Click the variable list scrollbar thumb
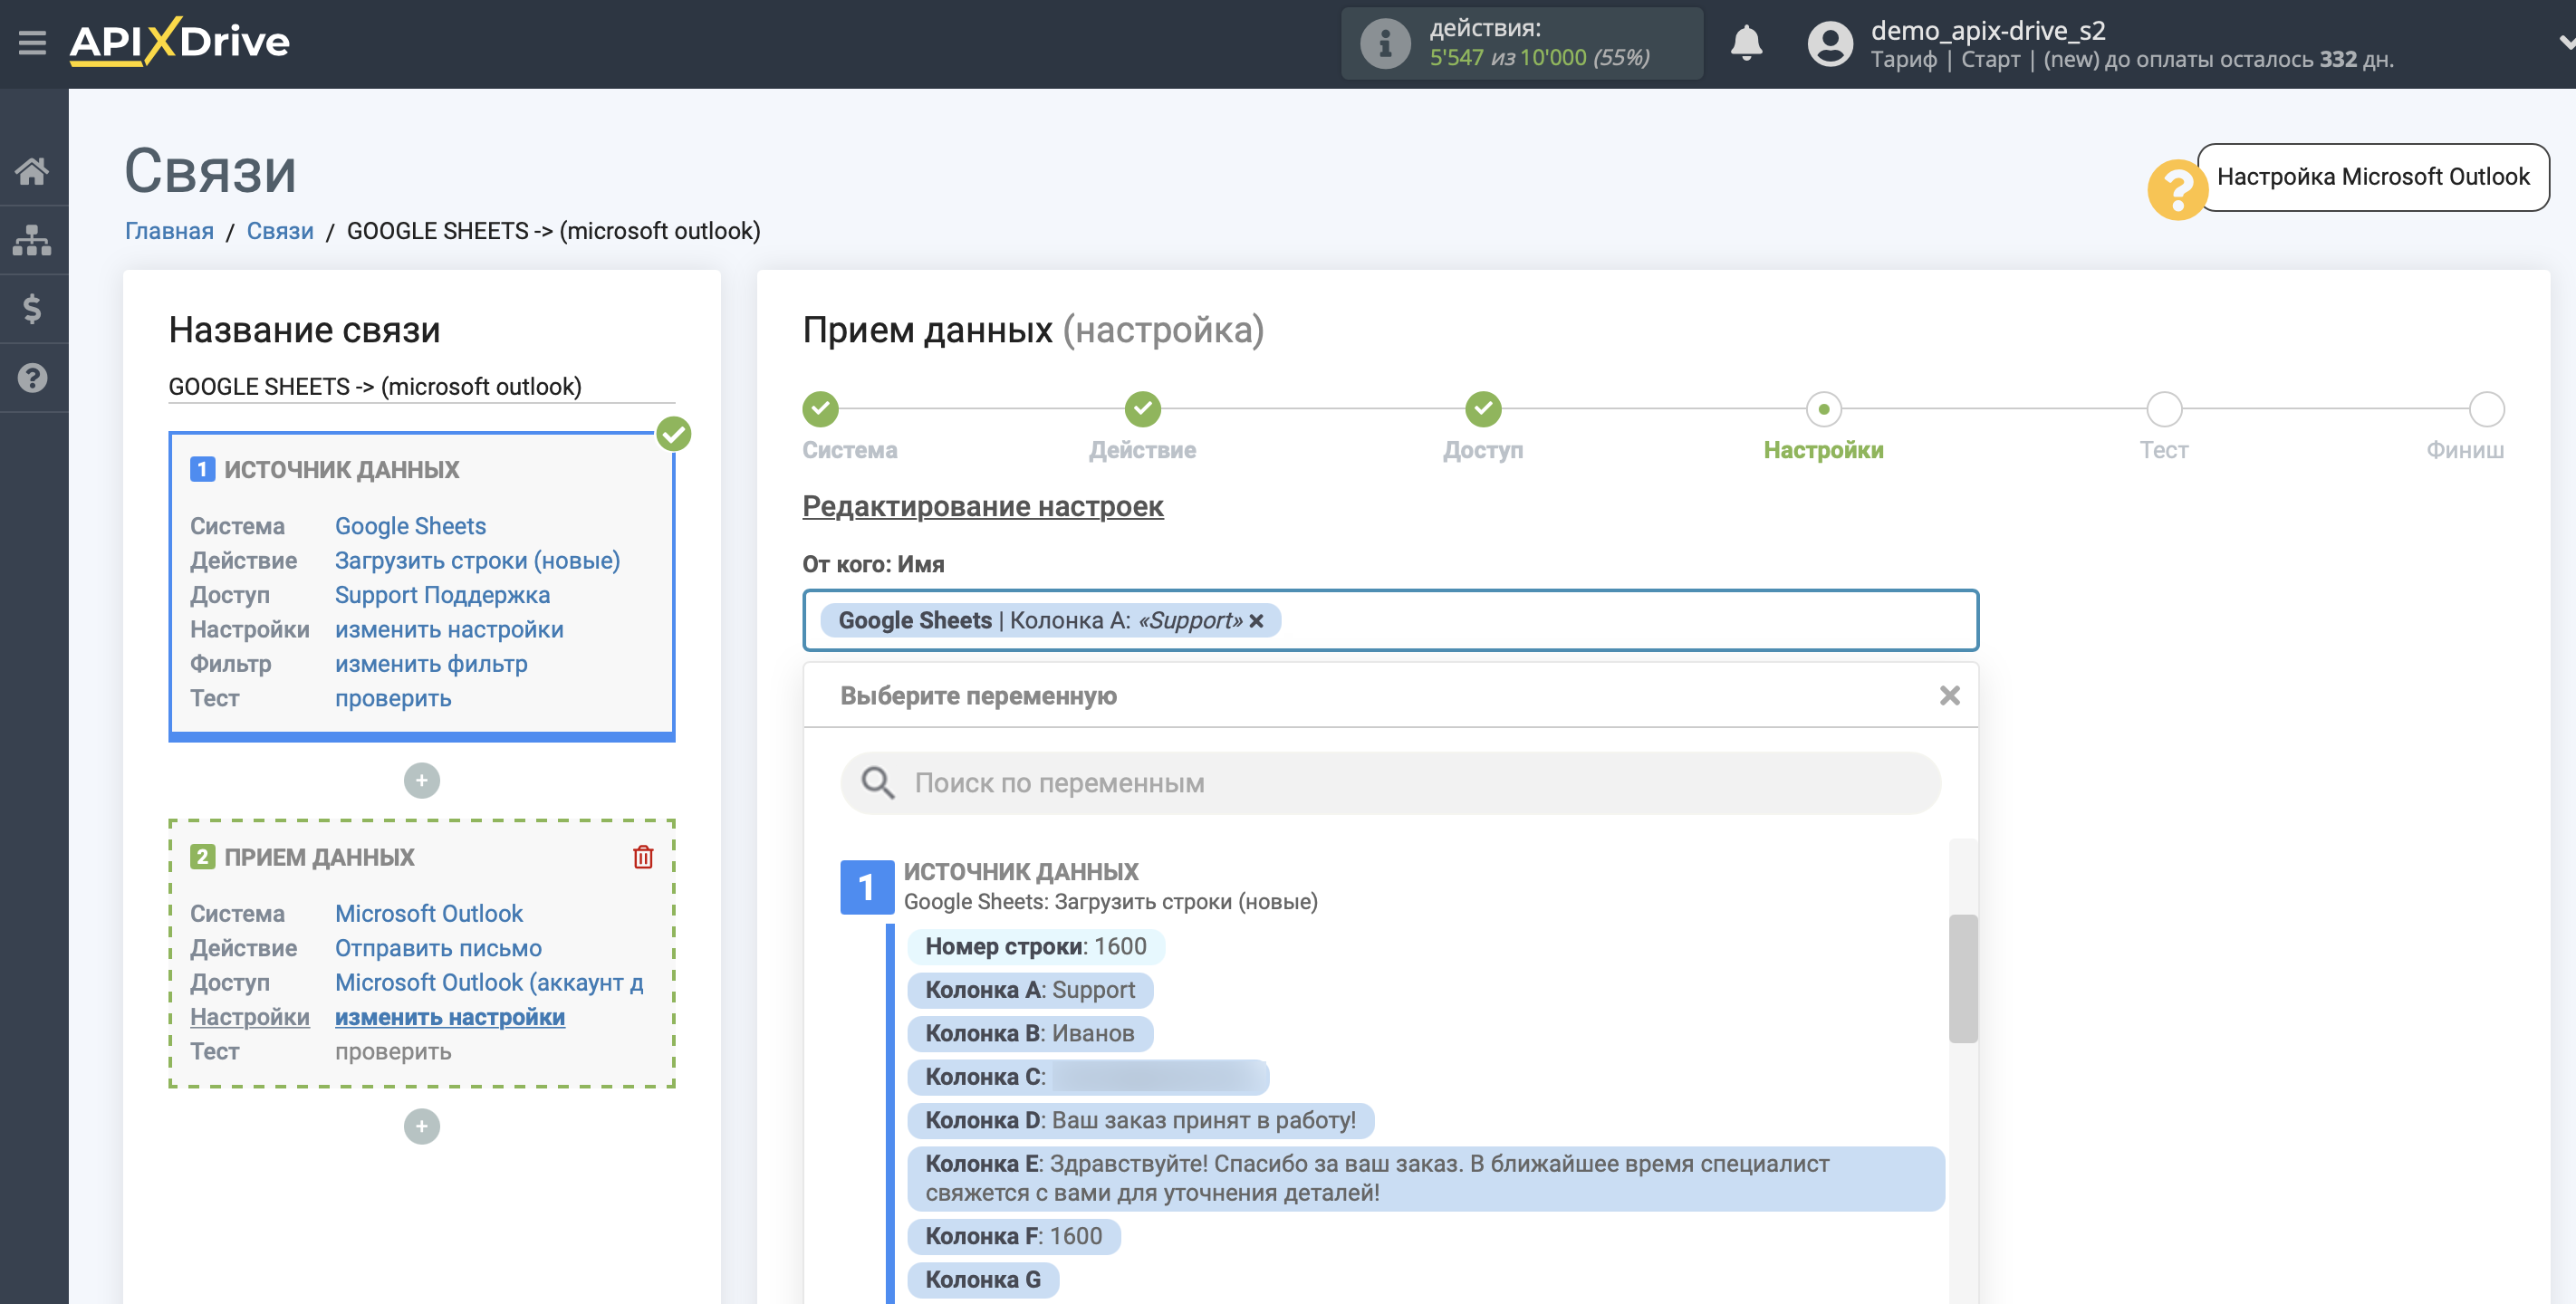The width and height of the screenshot is (2576, 1304). point(1962,978)
